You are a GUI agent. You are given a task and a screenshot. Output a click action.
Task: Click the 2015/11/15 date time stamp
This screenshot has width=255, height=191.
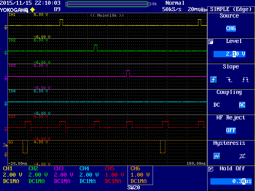(30, 3)
